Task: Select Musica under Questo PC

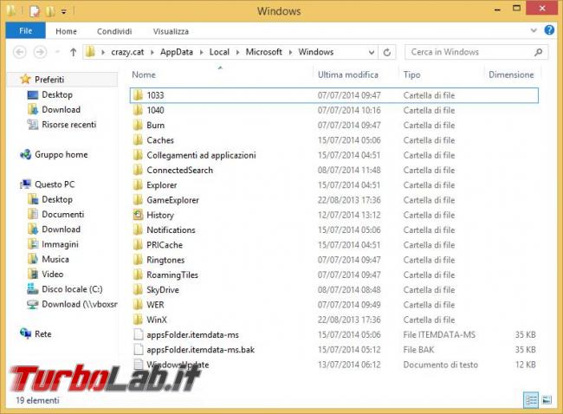Action: 55,259
